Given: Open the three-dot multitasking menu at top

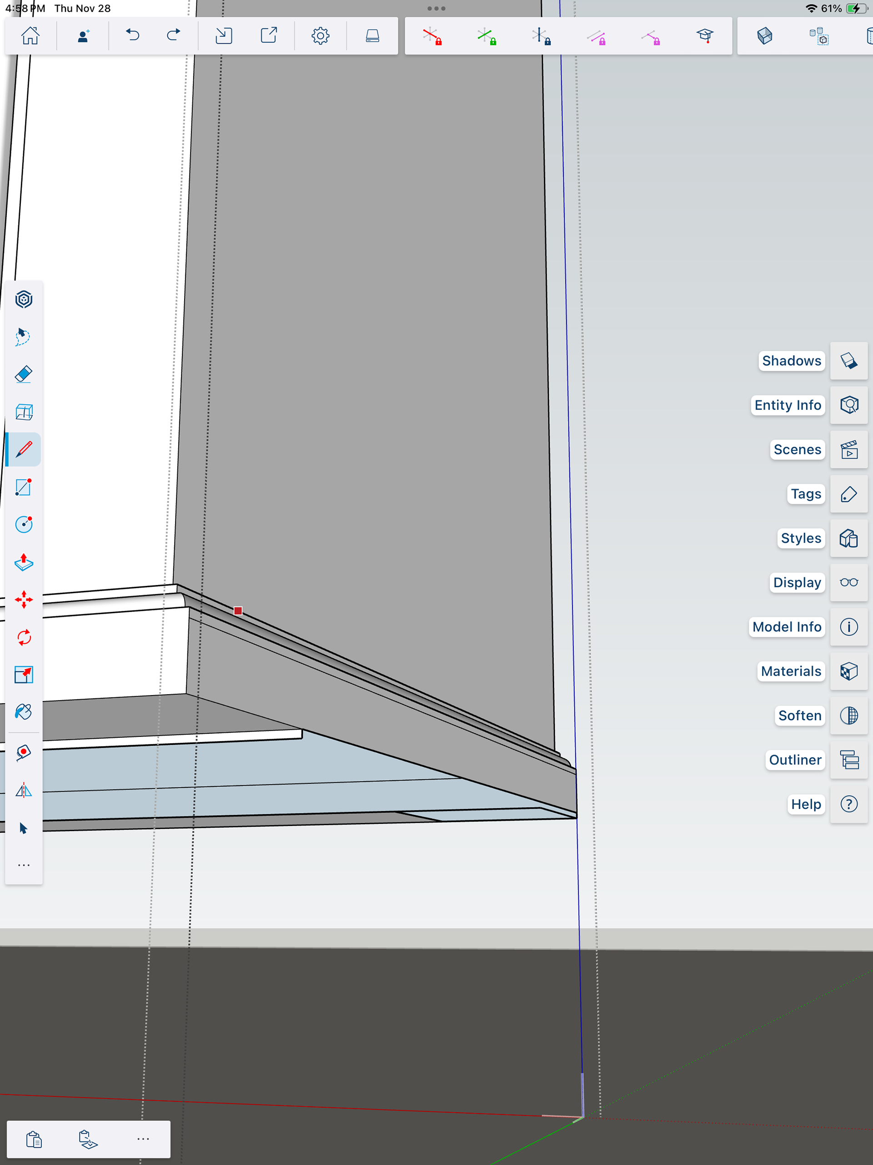Looking at the screenshot, I should pyautogui.click(x=436, y=9).
